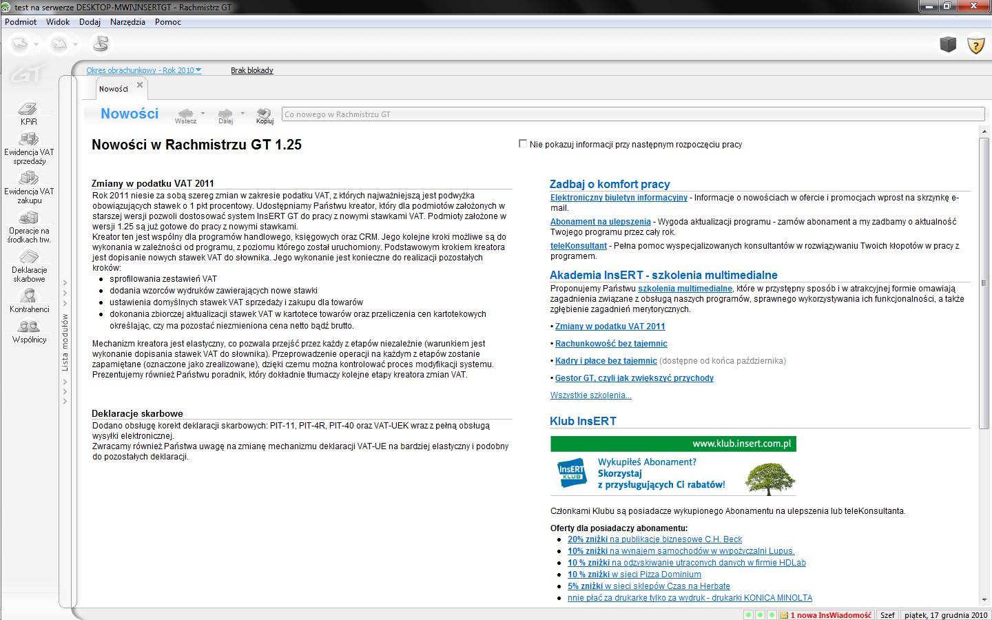Click the dark cube icon at top right
Viewport: 992px width, 620px height.
[948, 44]
